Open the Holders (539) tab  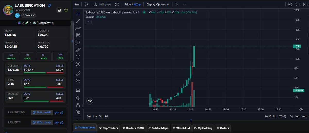pyautogui.click(x=133, y=128)
